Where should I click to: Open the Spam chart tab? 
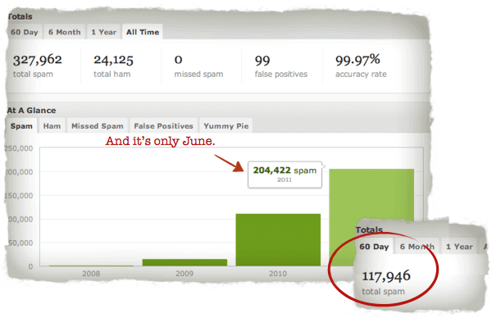click(x=21, y=125)
